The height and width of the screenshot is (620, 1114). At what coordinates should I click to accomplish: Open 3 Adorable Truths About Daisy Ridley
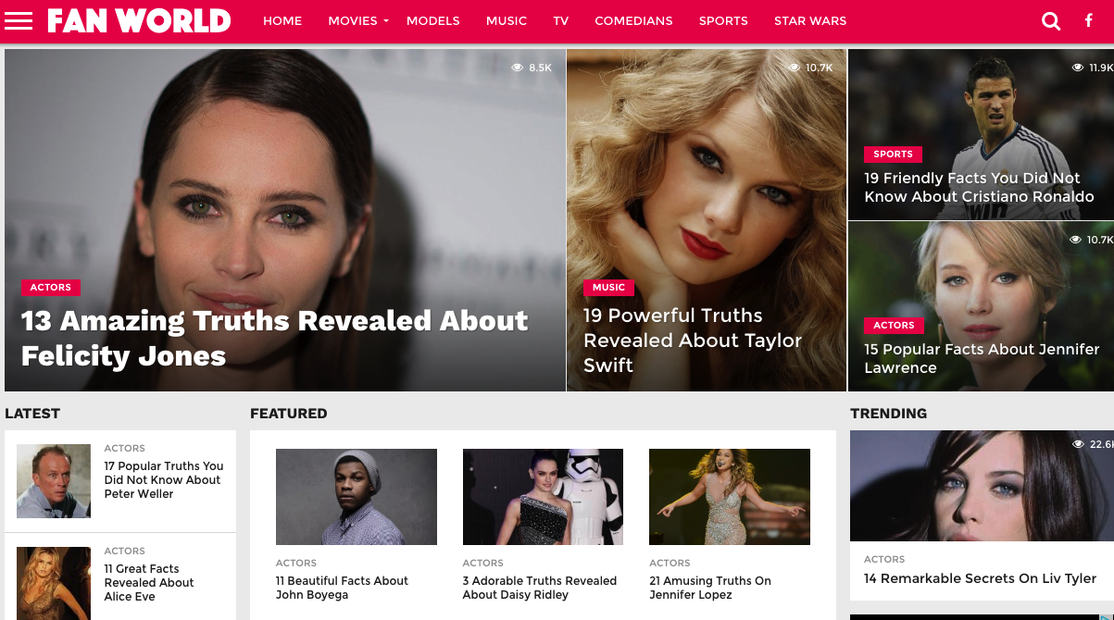(x=540, y=588)
